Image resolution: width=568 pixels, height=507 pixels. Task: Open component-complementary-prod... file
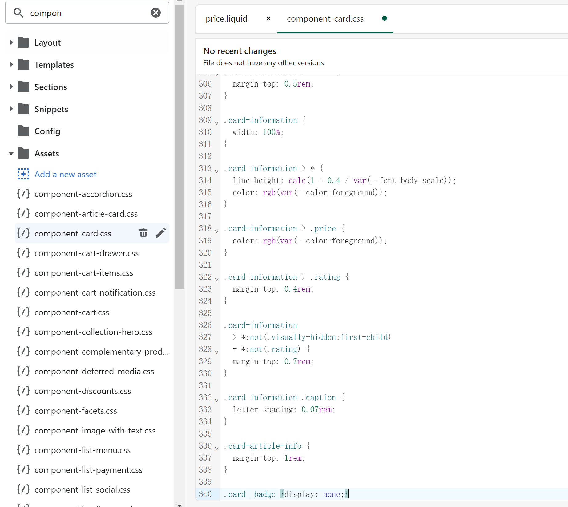coord(102,352)
